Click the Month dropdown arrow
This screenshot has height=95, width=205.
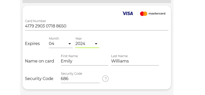(70, 44)
